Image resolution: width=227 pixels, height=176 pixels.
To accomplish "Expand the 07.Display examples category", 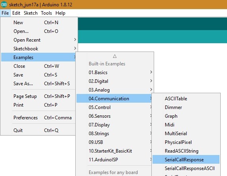I will [x=114, y=125].
